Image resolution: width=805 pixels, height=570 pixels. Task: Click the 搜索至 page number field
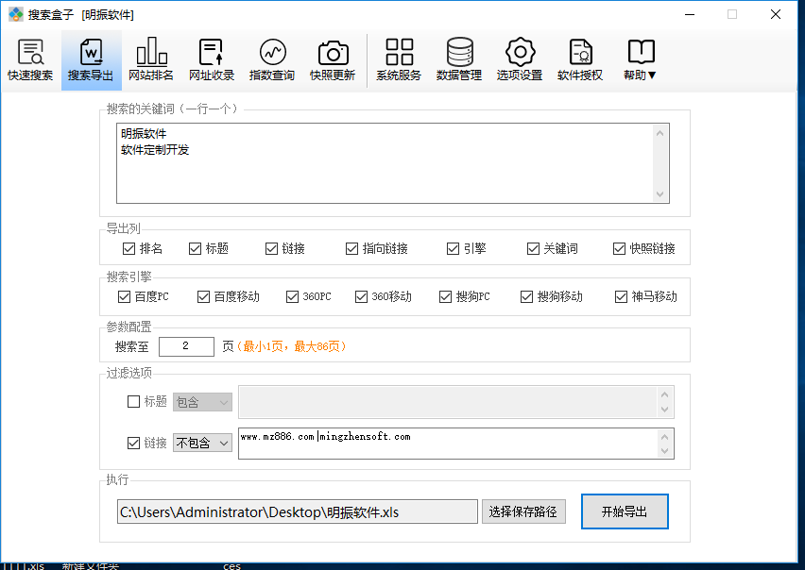click(x=186, y=346)
